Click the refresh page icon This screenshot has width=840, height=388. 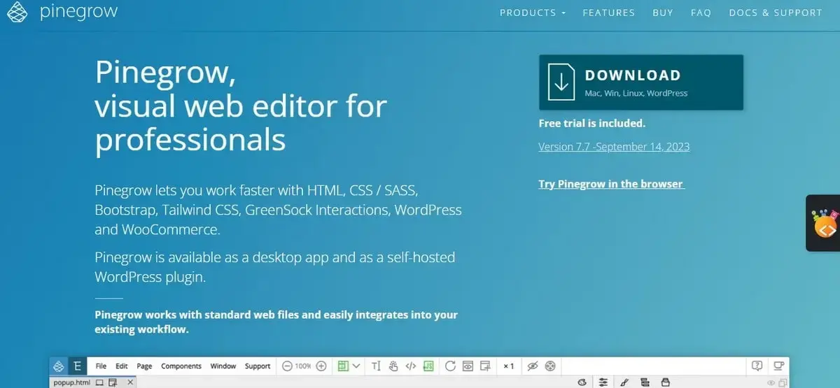click(x=450, y=366)
